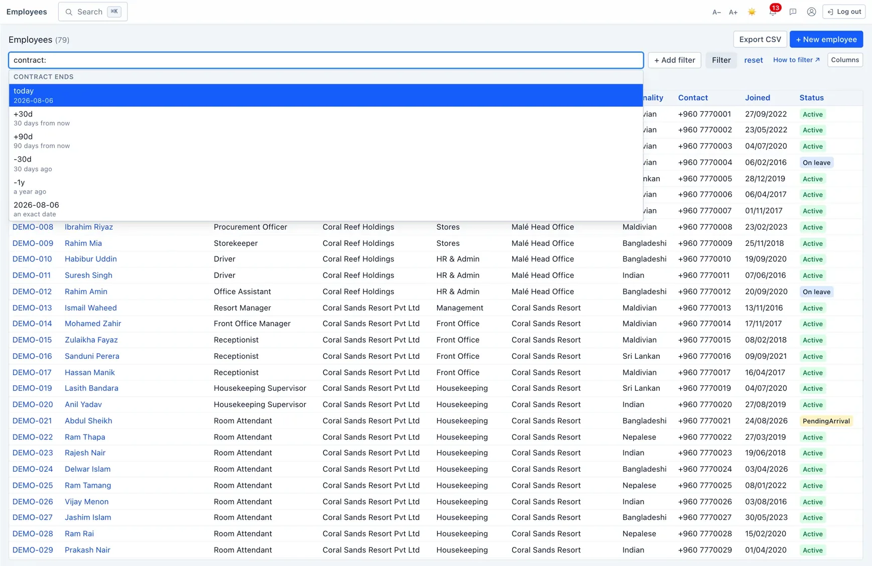Image resolution: width=872 pixels, height=566 pixels.
Task: Increase font size with A+ icon
Action: (733, 12)
